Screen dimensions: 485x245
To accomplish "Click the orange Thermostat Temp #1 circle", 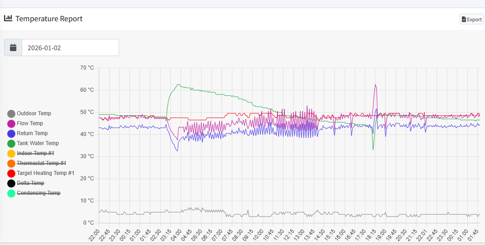I will (x=11, y=164).
